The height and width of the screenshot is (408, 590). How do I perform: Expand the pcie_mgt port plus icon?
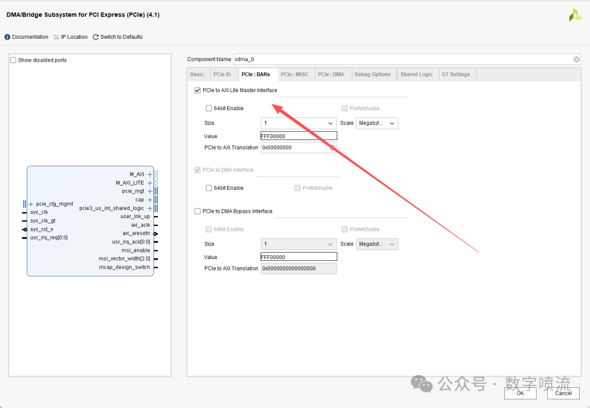(150, 191)
